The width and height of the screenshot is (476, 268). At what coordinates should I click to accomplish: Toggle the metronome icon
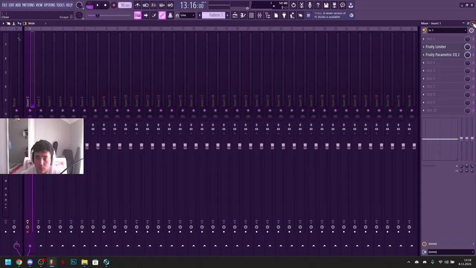[138, 5]
